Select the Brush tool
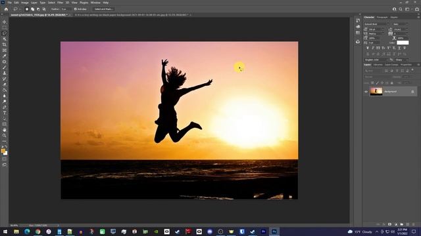421x236 pixels. [5, 67]
